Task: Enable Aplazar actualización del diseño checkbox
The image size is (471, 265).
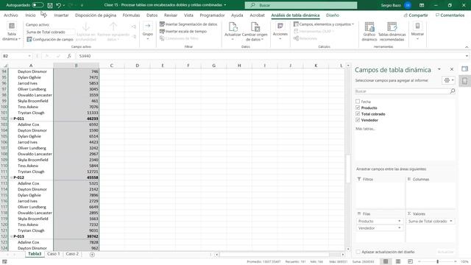Action: click(358, 252)
